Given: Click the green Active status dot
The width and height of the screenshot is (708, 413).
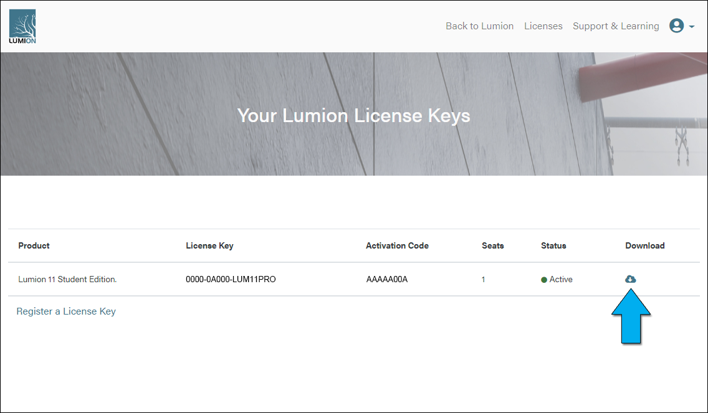Looking at the screenshot, I should click(x=544, y=280).
